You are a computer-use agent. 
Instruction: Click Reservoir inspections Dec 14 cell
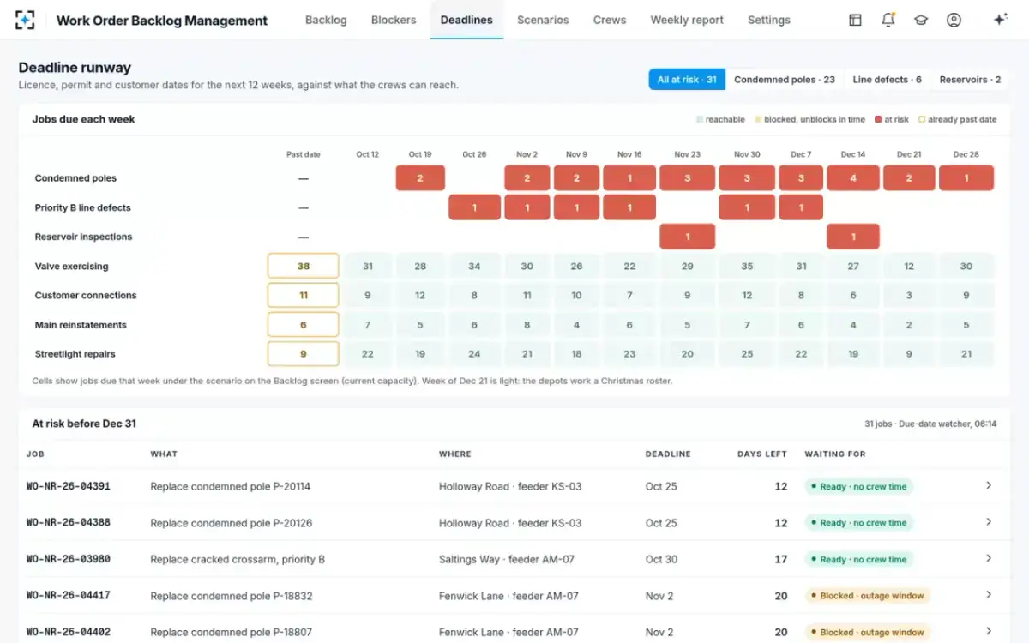(x=853, y=237)
